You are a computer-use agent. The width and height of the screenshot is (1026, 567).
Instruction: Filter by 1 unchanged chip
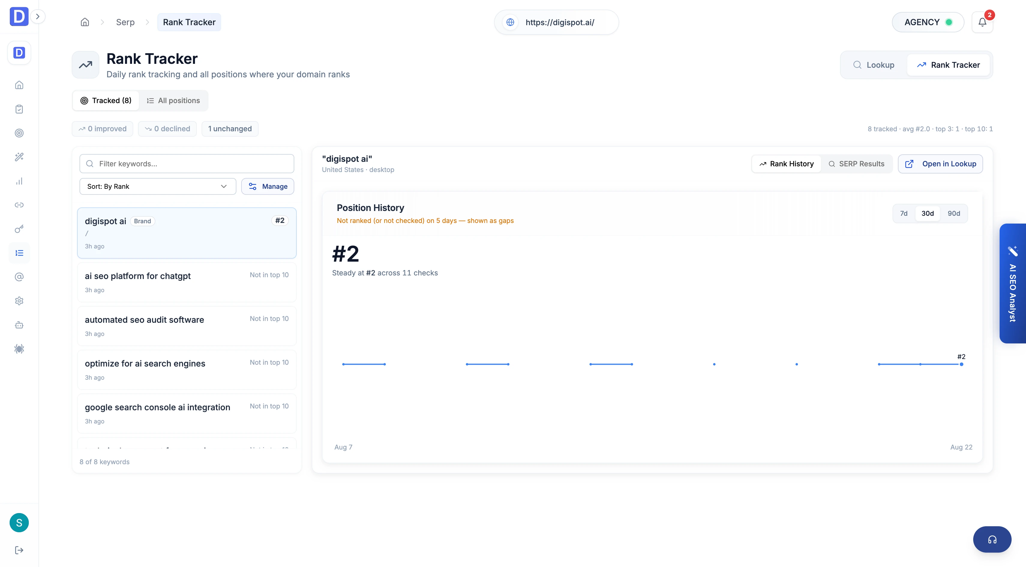(230, 129)
